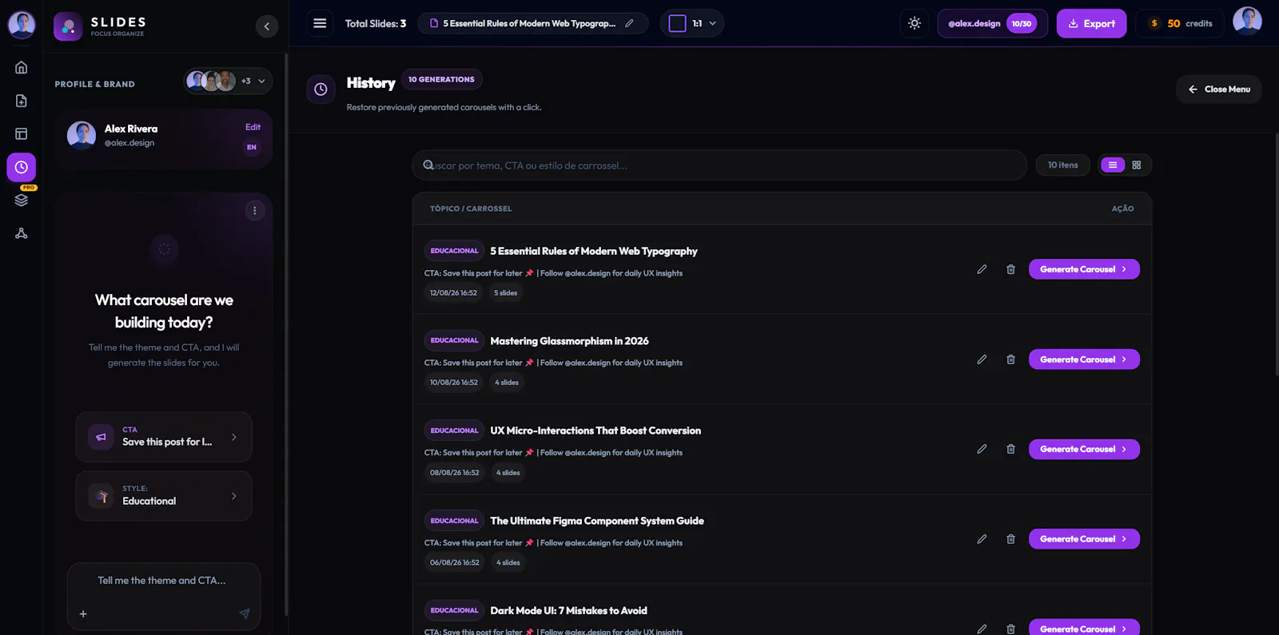This screenshot has height=635, width=1279.
Task: Click the 10 GENERATIONS badge
Action: tap(441, 79)
